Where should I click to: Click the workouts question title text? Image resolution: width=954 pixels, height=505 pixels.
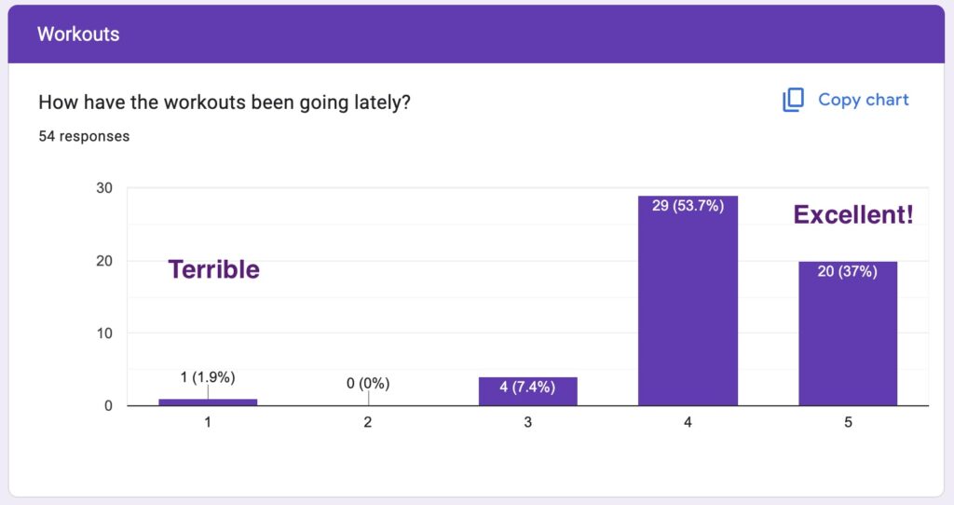225,102
